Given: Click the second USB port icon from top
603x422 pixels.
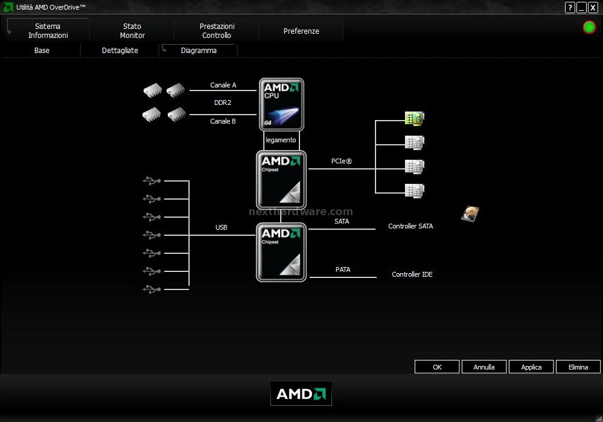Looking at the screenshot, I should (x=152, y=199).
